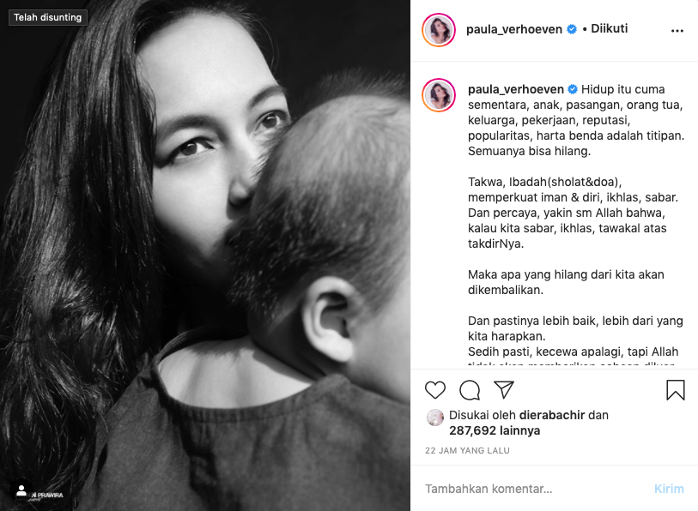Open comments via speech bubble icon

pos(470,390)
